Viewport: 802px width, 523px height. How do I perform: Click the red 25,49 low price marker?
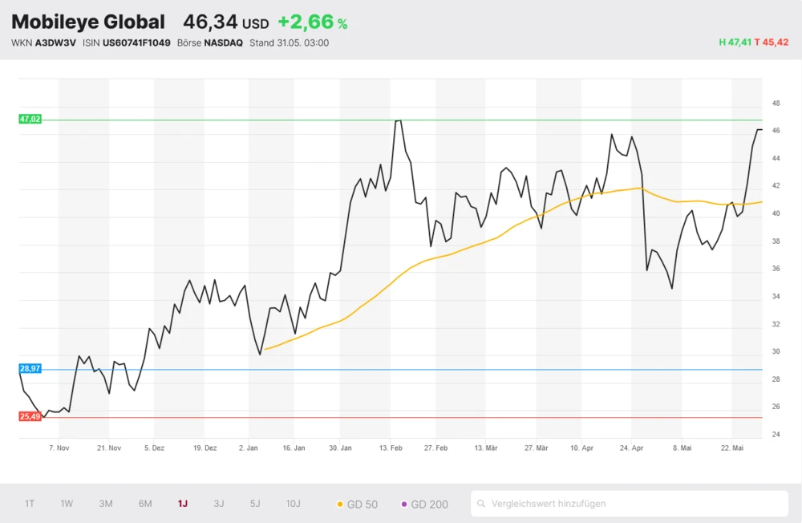click(30, 416)
